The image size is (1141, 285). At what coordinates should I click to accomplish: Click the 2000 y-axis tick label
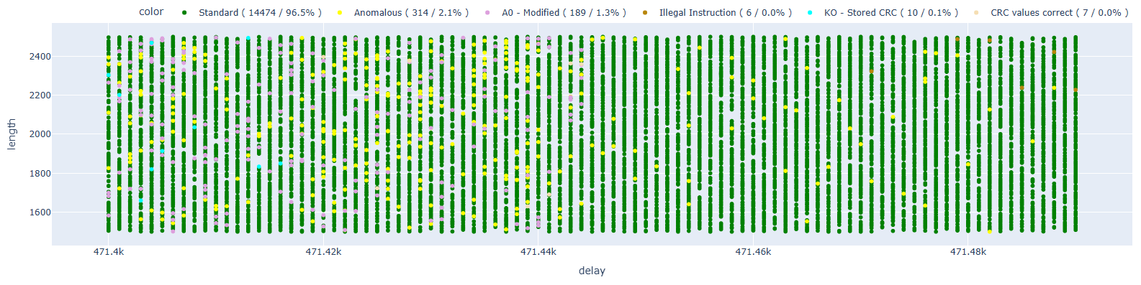(x=40, y=134)
